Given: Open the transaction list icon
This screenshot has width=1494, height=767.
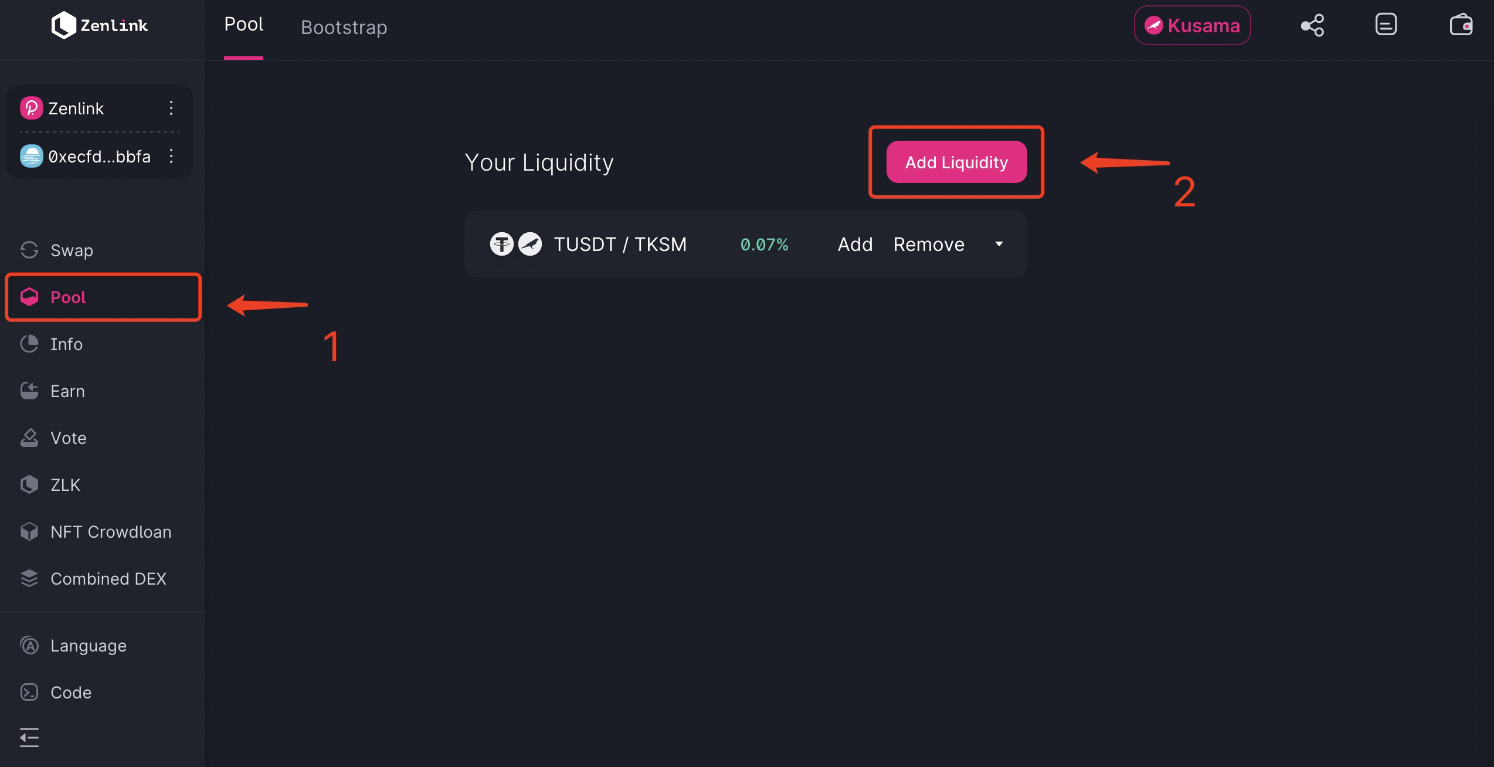Looking at the screenshot, I should 1386,25.
